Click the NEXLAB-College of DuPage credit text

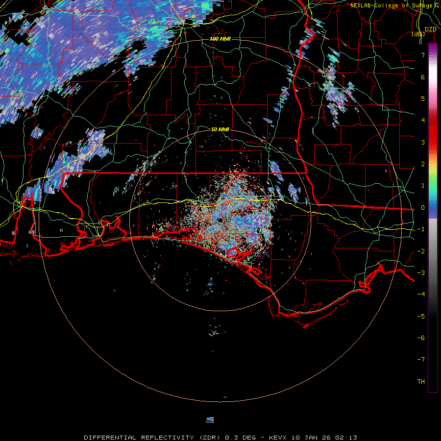pyautogui.click(x=394, y=5)
